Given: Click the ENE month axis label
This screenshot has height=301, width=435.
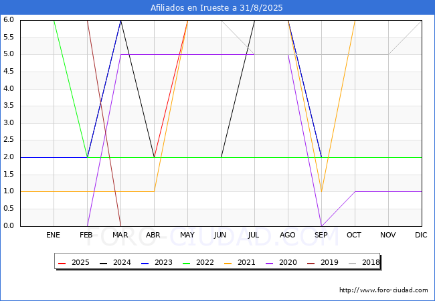Looking at the screenshot, I should pos(54,235).
